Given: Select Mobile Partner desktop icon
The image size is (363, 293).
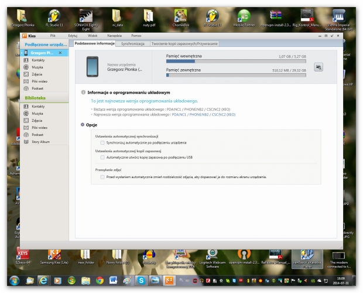Looking at the screenshot, I should (244, 18).
